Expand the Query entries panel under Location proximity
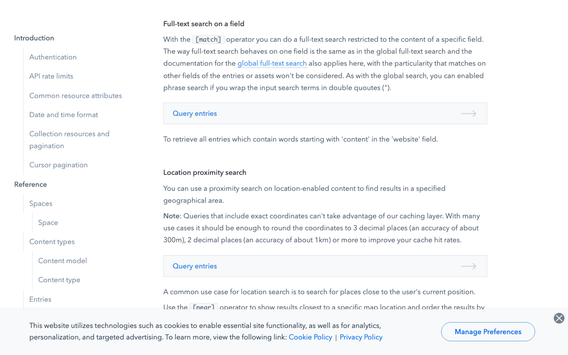The height and width of the screenshot is (355, 568). click(x=195, y=266)
